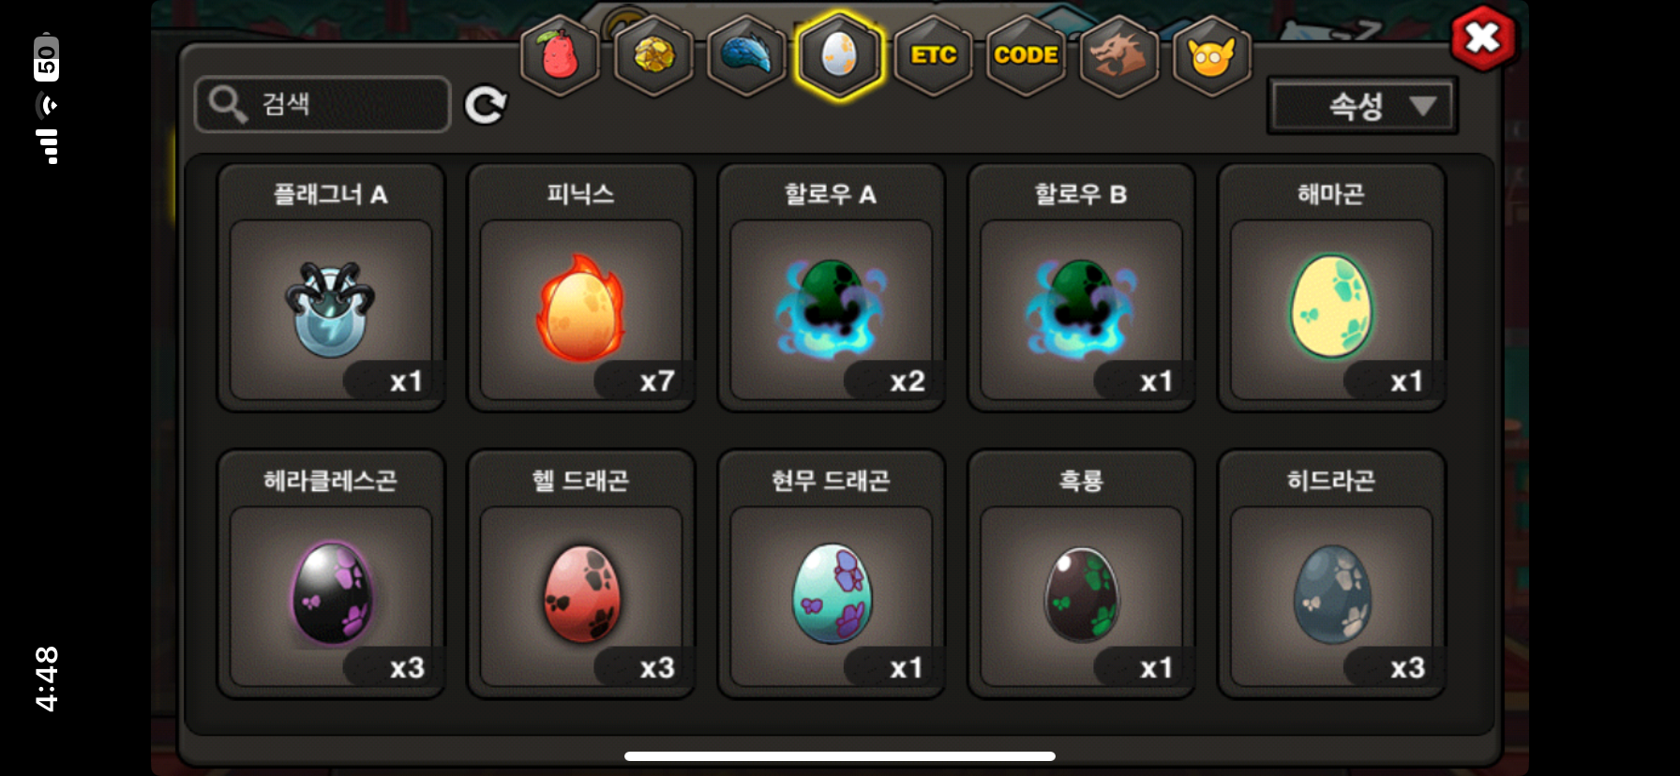Switch to the ETC tab

[x=933, y=56]
